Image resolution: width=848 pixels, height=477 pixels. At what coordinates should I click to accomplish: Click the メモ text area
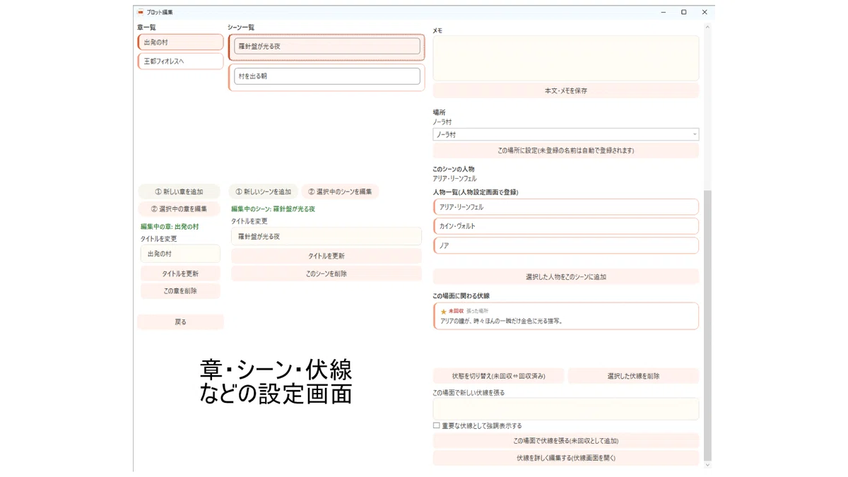coord(566,58)
